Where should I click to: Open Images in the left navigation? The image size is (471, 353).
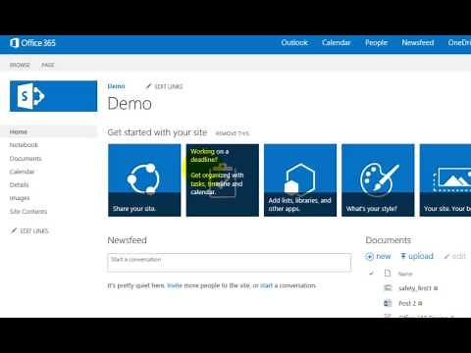pyautogui.click(x=20, y=198)
